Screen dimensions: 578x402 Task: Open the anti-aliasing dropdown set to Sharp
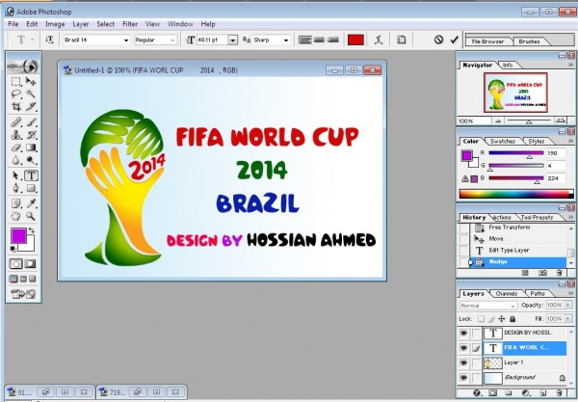pos(270,40)
